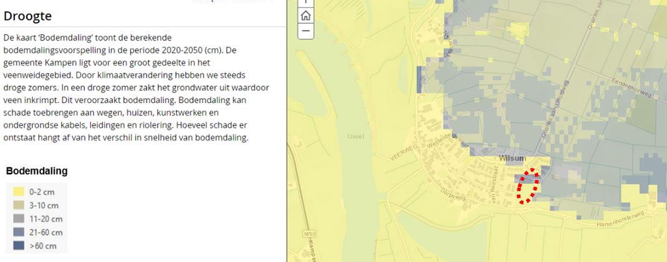Click the map home extent button
Screen dimensions: 667x262
[305, 16]
